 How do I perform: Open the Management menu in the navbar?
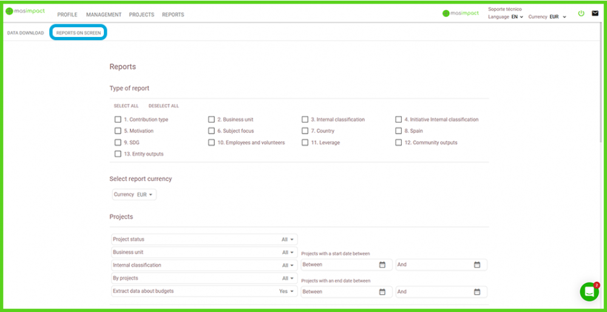point(104,15)
